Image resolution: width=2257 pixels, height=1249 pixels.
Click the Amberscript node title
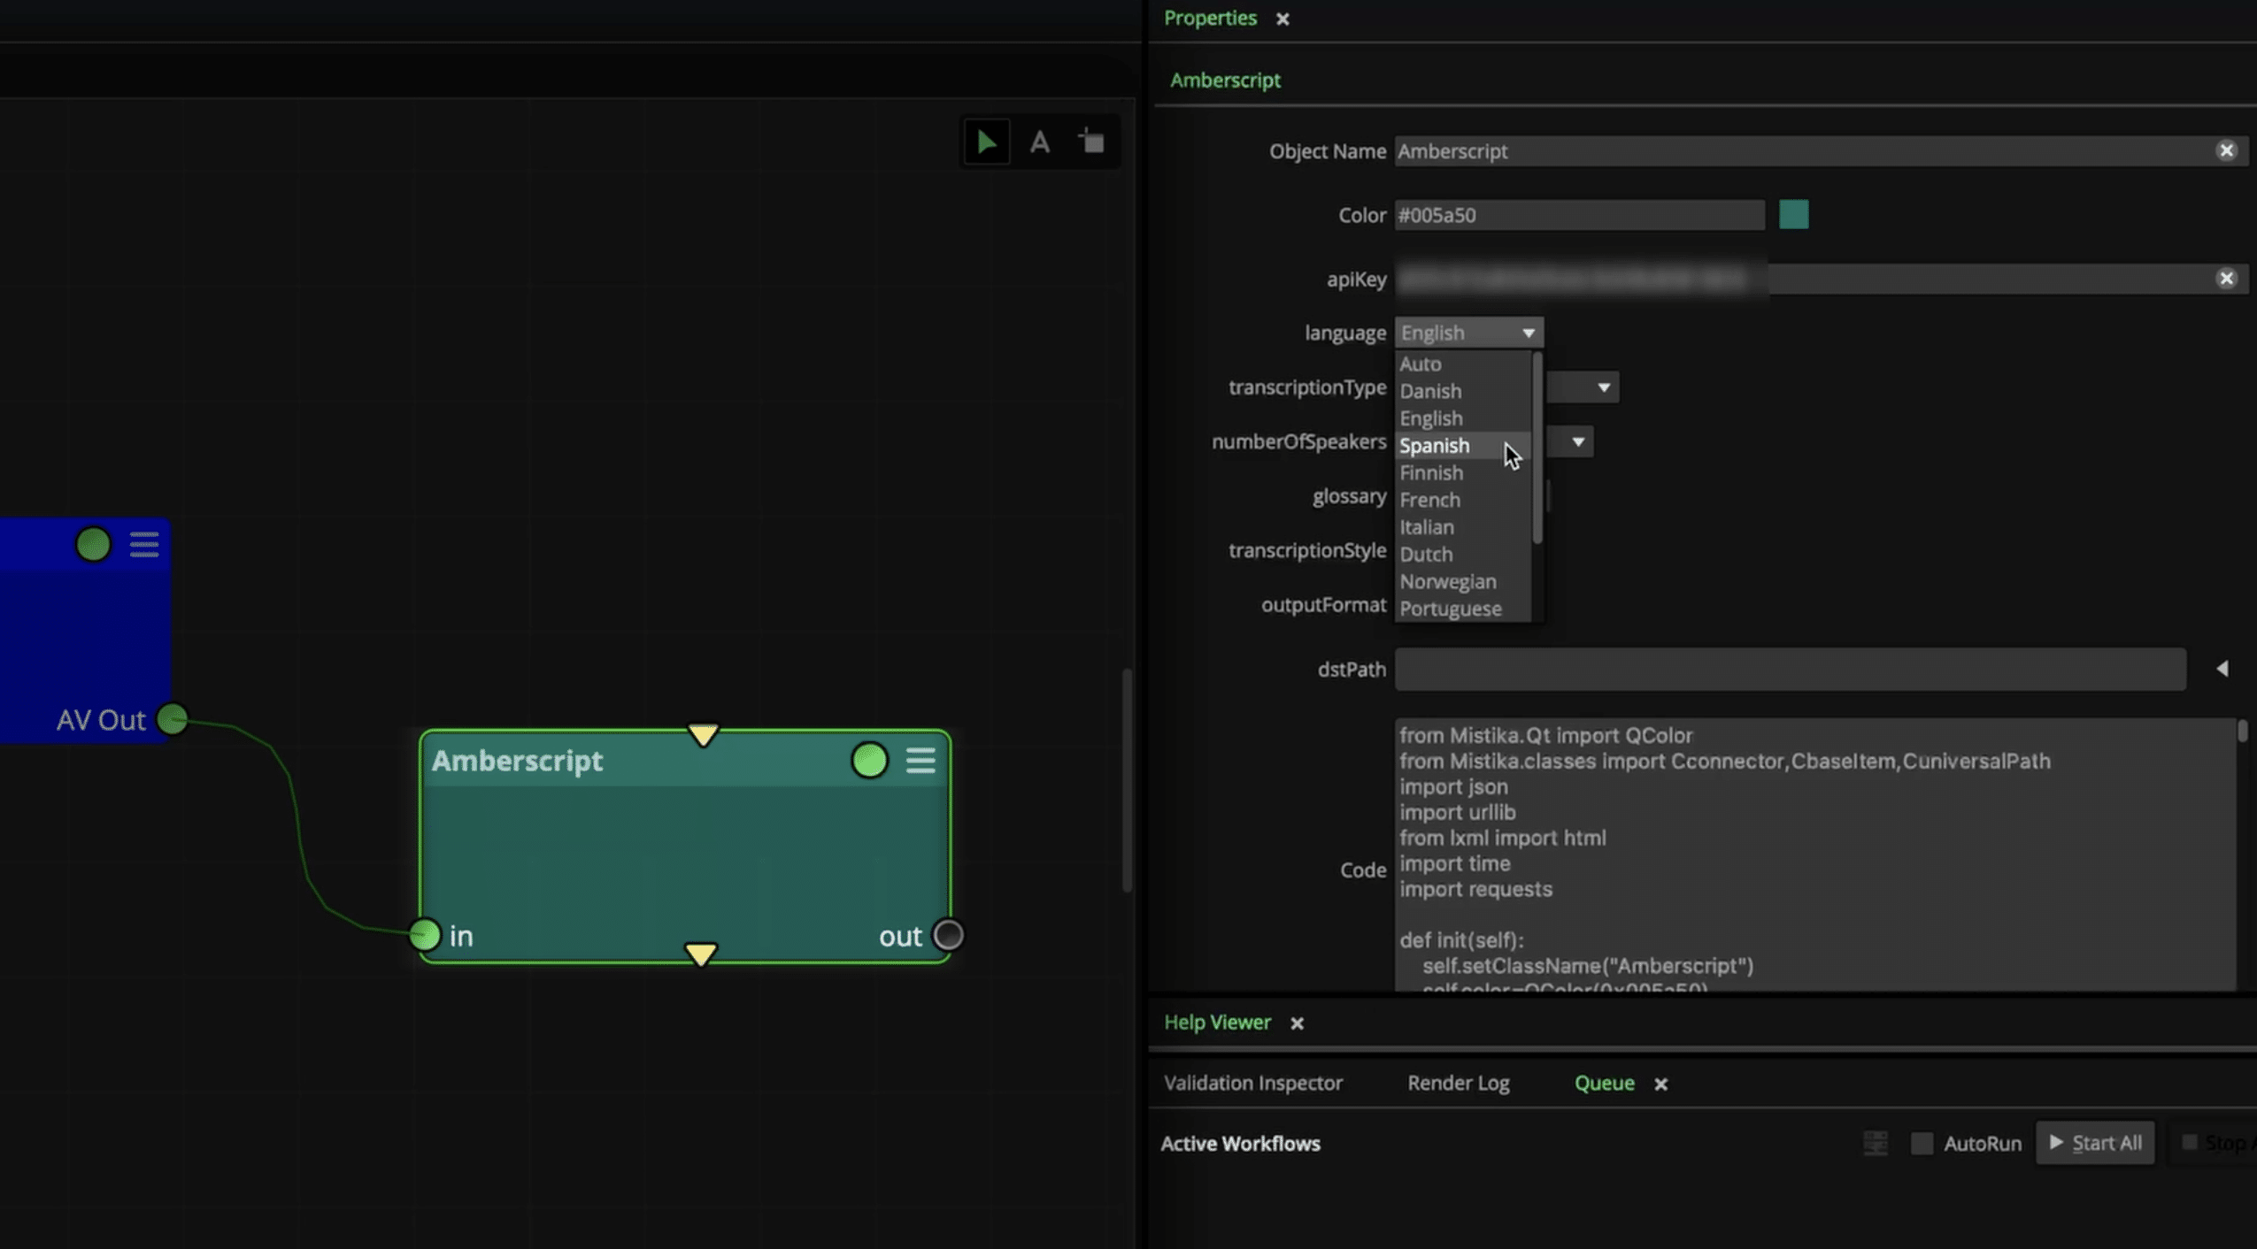click(x=517, y=761)
